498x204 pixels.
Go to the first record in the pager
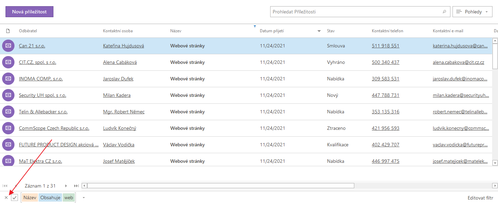pyautogui.click(x=5, y=186)
